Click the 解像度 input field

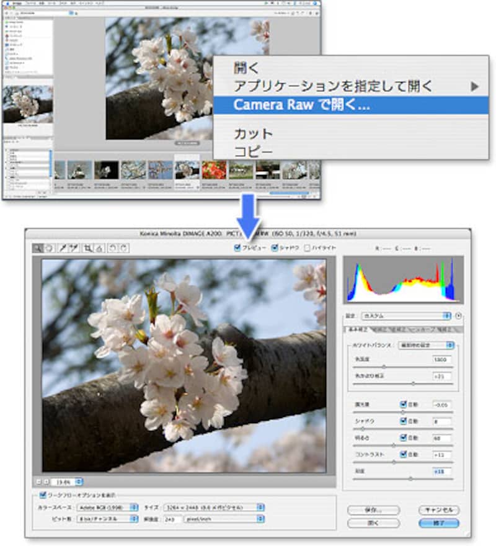(170, 518)
